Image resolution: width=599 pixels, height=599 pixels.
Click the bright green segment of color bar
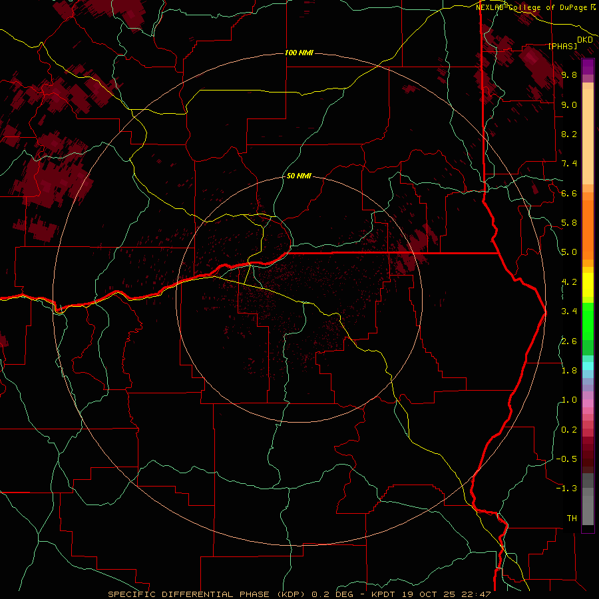click(x=588, y=321)
